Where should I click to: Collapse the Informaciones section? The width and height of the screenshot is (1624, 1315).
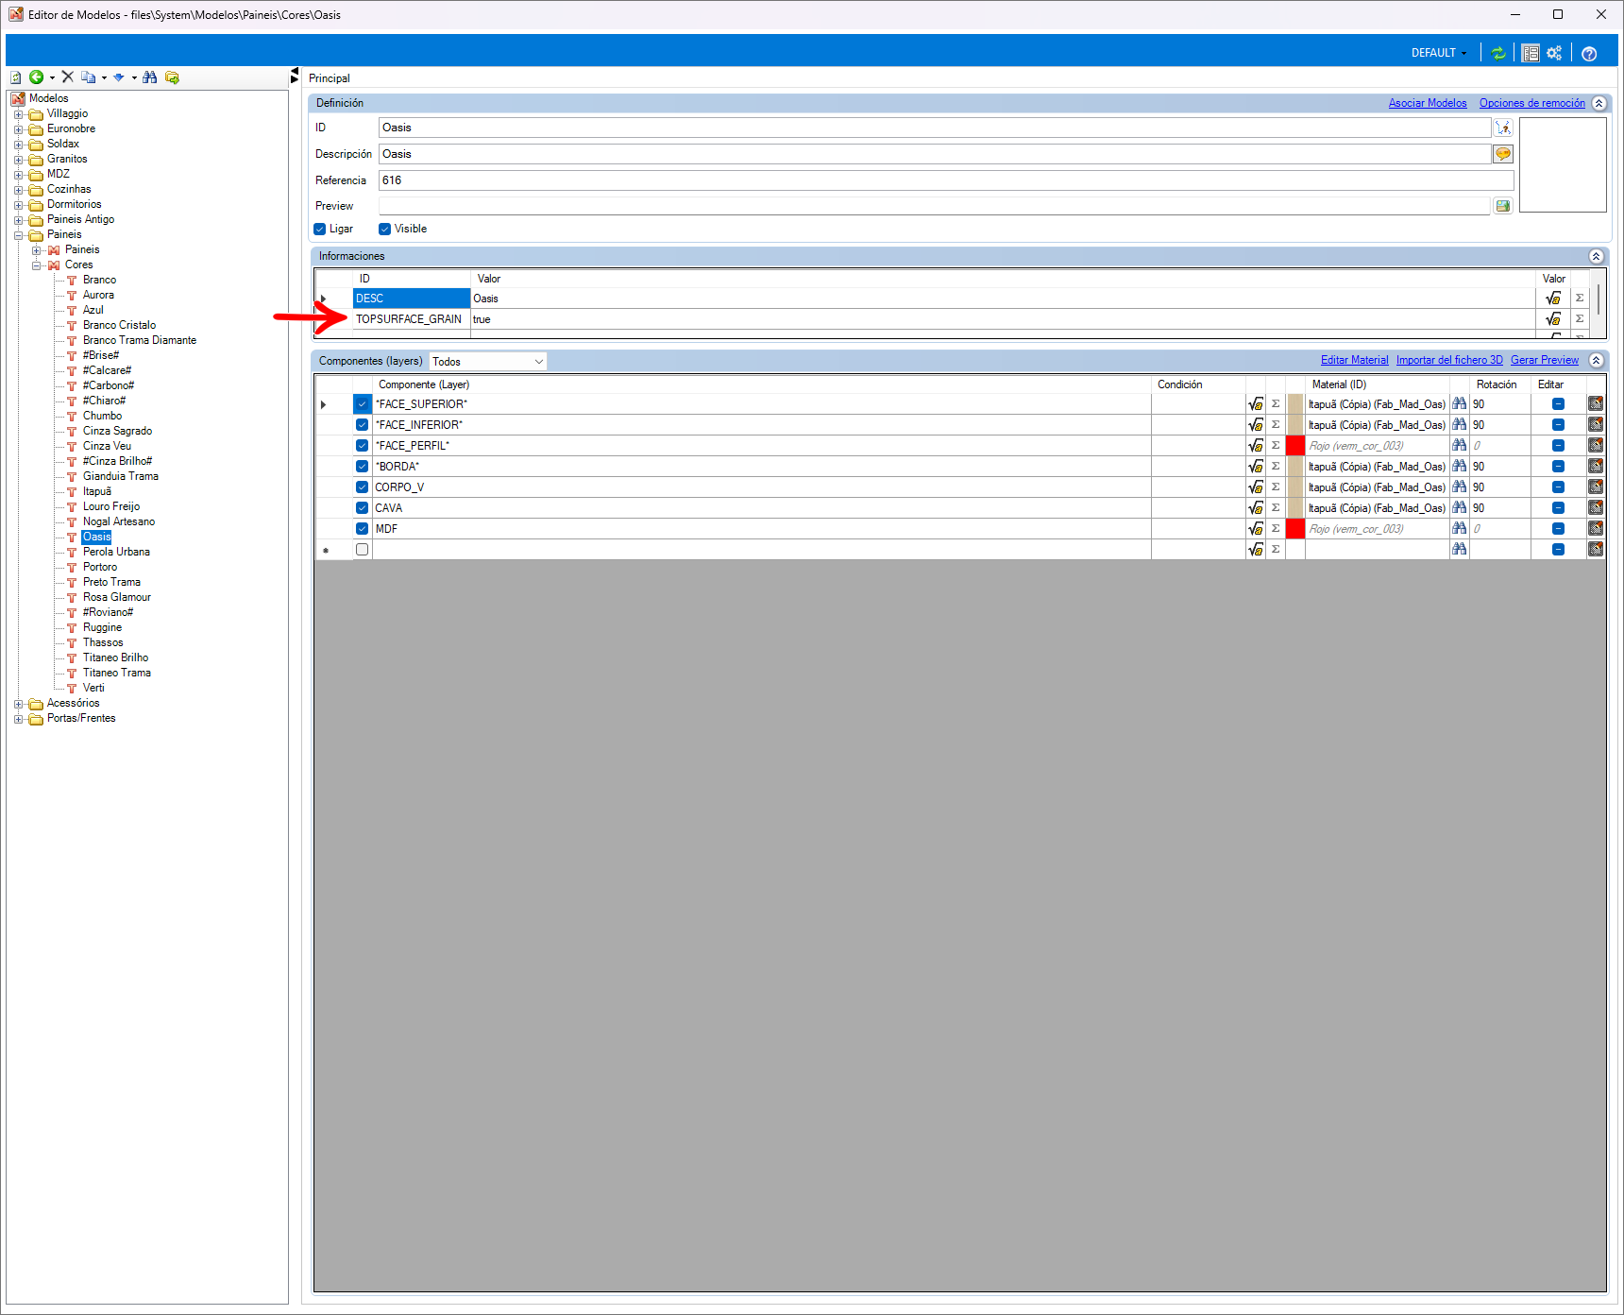[1596, 257]
